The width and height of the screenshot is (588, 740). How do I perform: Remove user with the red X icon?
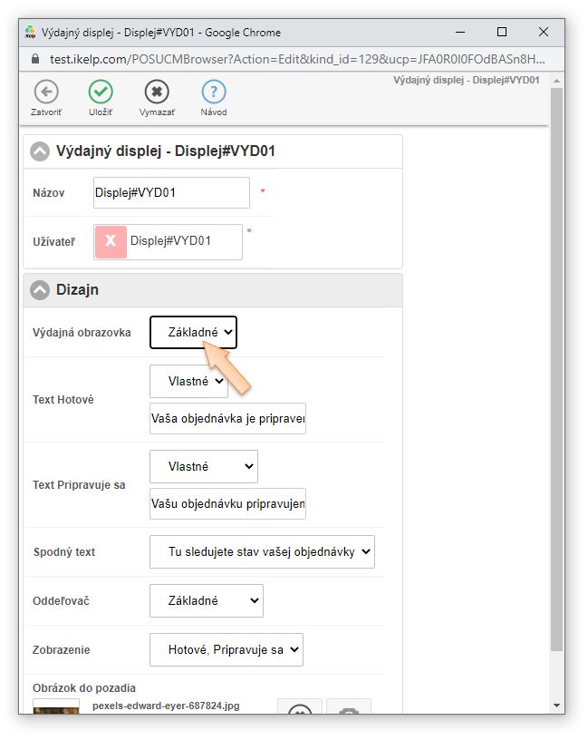[x=111, y=241]
